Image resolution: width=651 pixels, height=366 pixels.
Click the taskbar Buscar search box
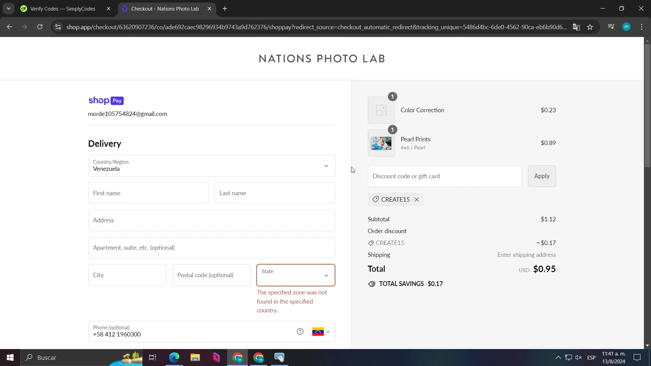82,357
